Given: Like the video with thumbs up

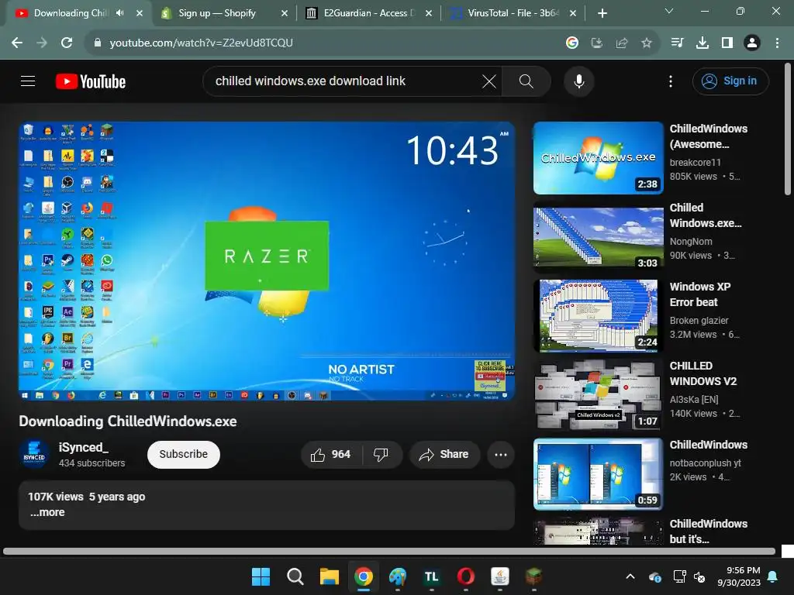Looking at the screenshot, I should [332, 454].
